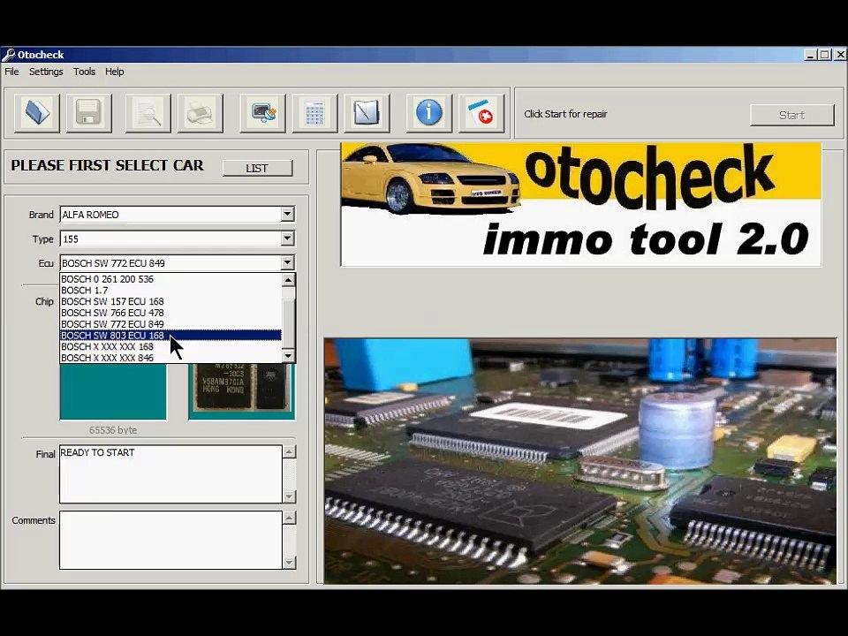Click the printer icon in toolbar
Screen dimensions: 848x636
click(x=201, y=113)
